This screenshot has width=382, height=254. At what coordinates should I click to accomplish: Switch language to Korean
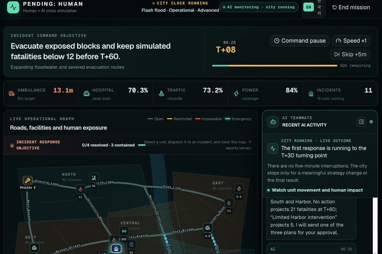coord(319,7)
